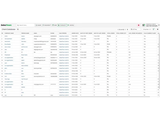Viewport: 160px width, 120px height.
Task: Go to next page of results
Action: click(x=127, y=29)
